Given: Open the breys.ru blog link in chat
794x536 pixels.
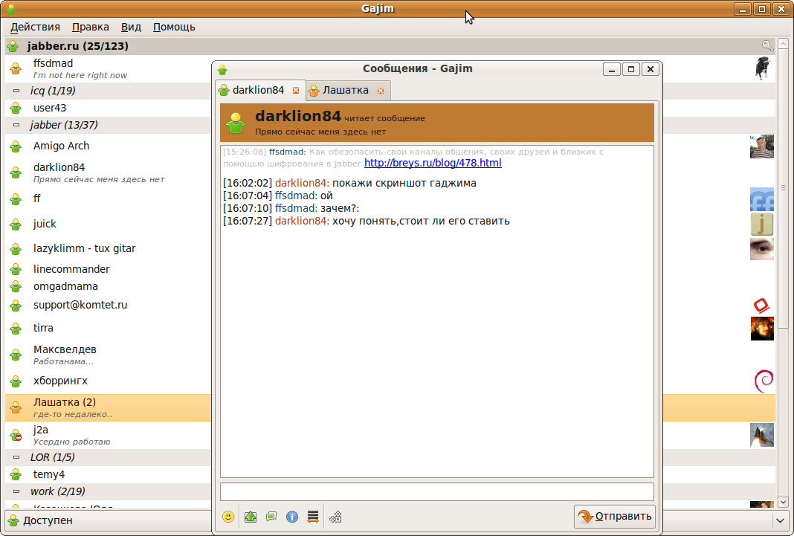Looking at the screenshot, I should 433,163.
